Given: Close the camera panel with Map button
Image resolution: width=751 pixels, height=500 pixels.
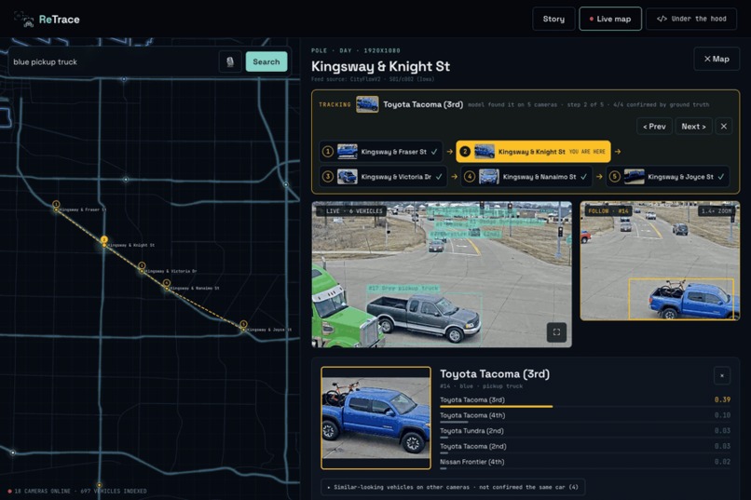Looking at the screenshot, I should point(717,59).
